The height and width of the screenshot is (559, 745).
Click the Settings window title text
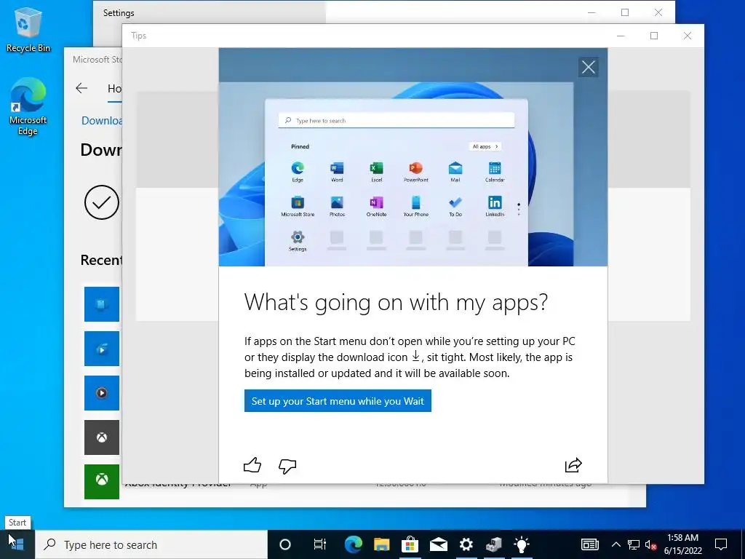(119, 13)
